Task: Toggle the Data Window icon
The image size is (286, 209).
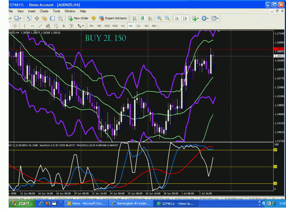Action: 37,18
